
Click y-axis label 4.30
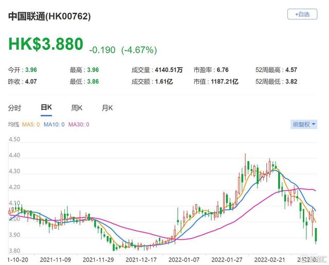pos(14,171)
